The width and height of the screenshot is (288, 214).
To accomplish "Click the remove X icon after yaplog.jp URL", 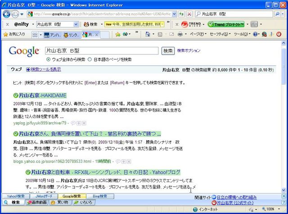I will [84, 123].
